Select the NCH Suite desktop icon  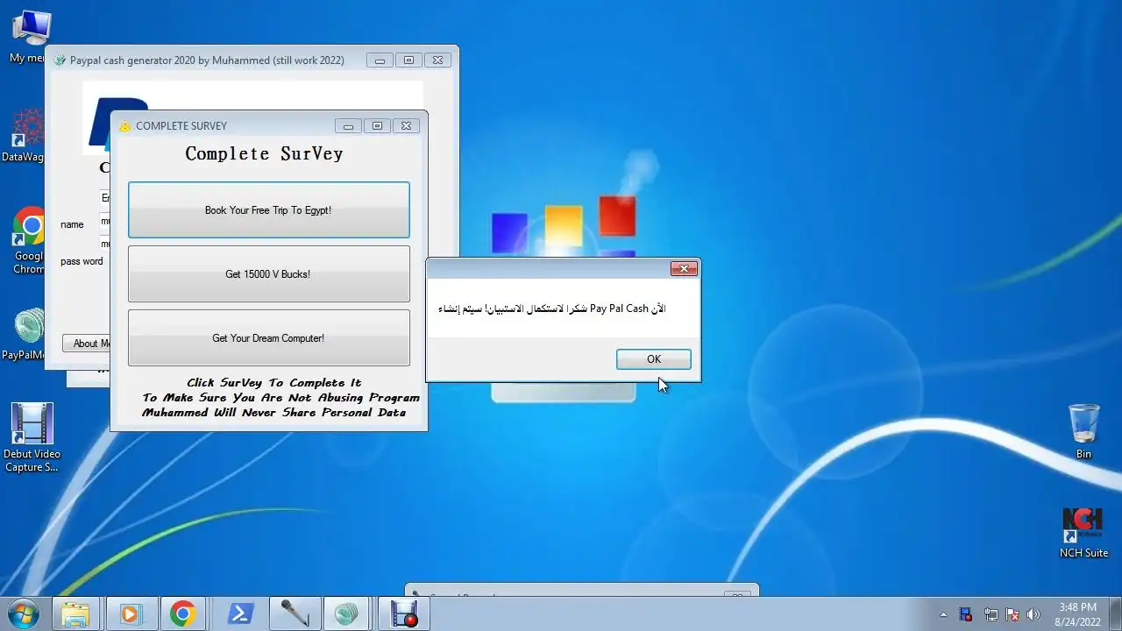click(1083, 533)
